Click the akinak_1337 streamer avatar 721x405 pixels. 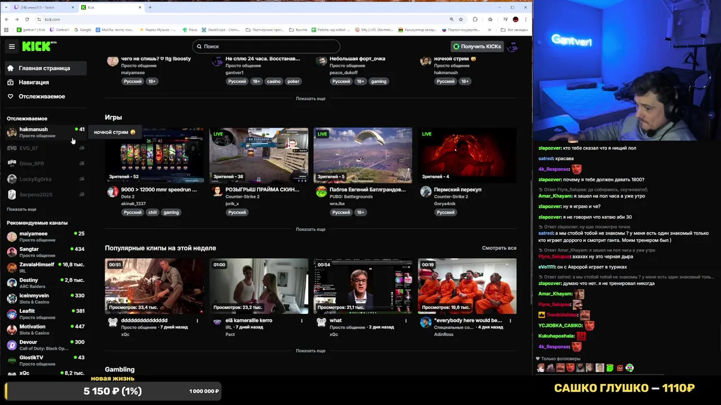(x=113, y=192)
